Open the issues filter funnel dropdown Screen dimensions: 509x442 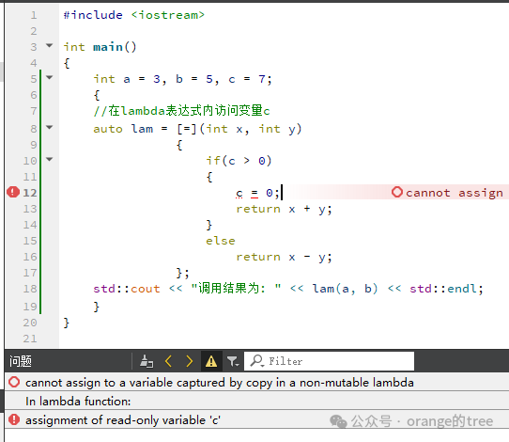tap(233, 361)
